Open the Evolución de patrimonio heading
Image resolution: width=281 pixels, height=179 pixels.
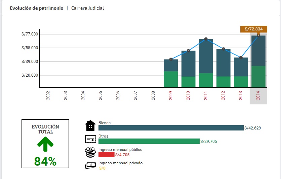pos(36,8)
